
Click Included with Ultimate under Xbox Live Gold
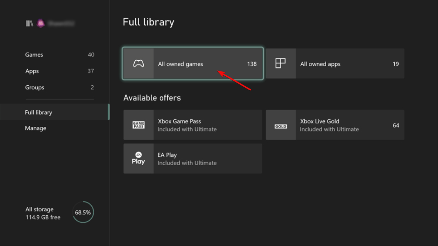point(329,129)
